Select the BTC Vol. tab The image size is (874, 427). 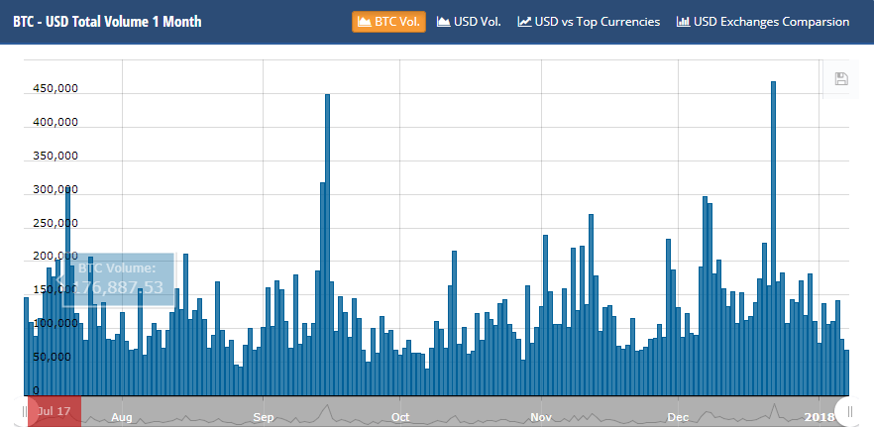click(388, 22)
